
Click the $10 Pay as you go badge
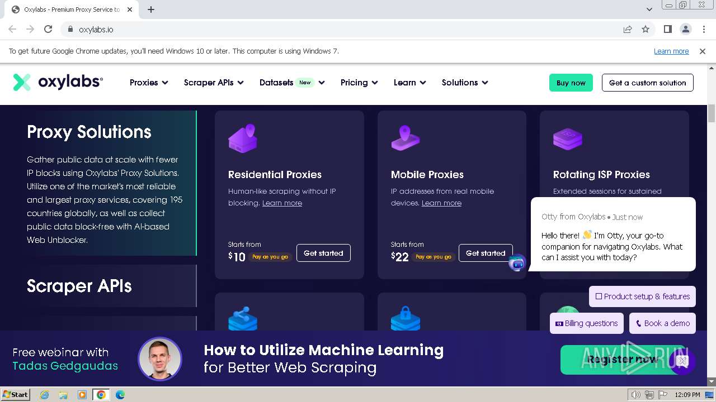270,257
